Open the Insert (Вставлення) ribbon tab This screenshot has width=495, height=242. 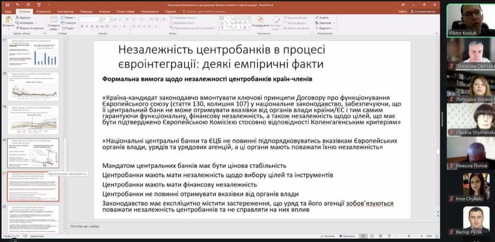click(x=43, y=11)
